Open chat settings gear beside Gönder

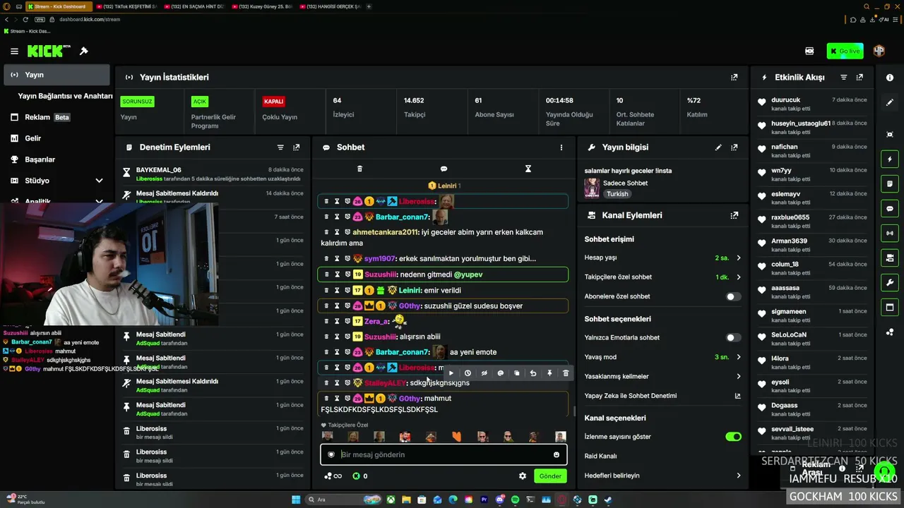(x=523, y=476)
